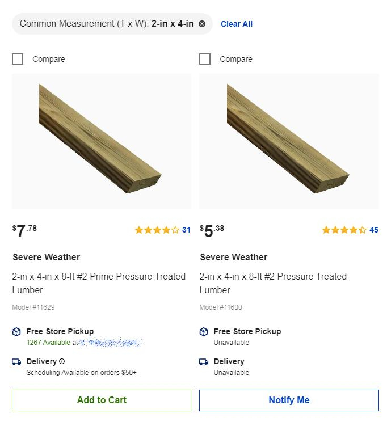Screen dimensions: 387x422
Task: Open the #2 Pressure Treated Lumber title
Action: [x=273, y=283]
